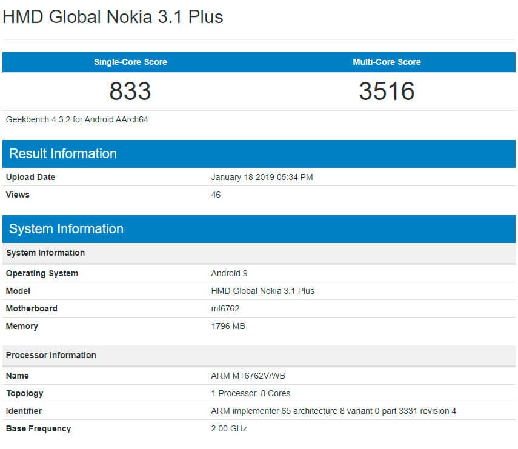Open the Geekbench 4.3.2 for Android link
Screen dimensions: 518x449
click(73, 119)
